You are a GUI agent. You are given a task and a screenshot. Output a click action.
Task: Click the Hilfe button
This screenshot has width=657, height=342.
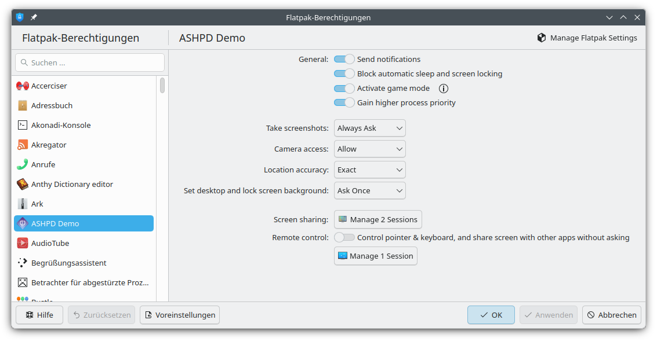[x=39, y=315]
